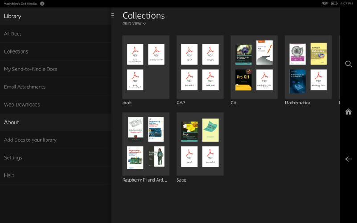Image resolution: width=357 pixels, height=223 pixels.
Task: Tap the search magnifier icon
Action: [349, 64]
